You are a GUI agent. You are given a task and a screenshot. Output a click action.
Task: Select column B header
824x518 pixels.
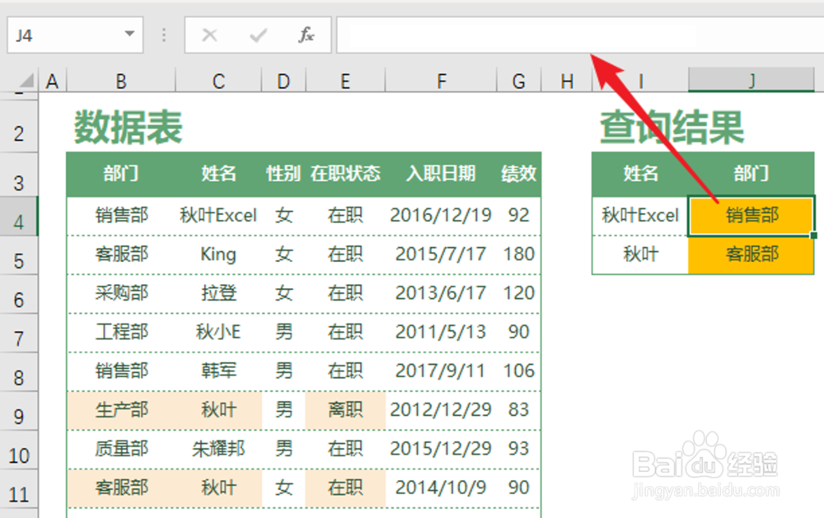(121, 82)
